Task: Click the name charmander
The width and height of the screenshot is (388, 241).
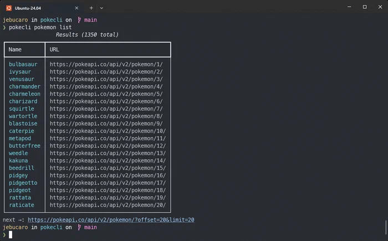Action: [24, 86]
